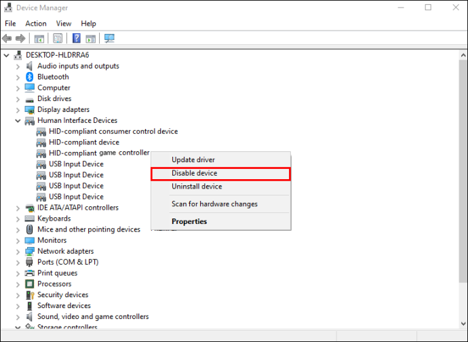Click the Show/Hide Action Pane toolbar icon

tap(90, 39)
